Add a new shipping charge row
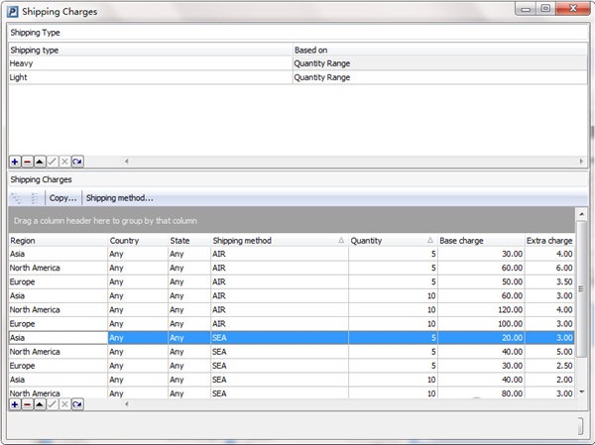Viewport: 595px width, 445px height. (x=15, y=404)
